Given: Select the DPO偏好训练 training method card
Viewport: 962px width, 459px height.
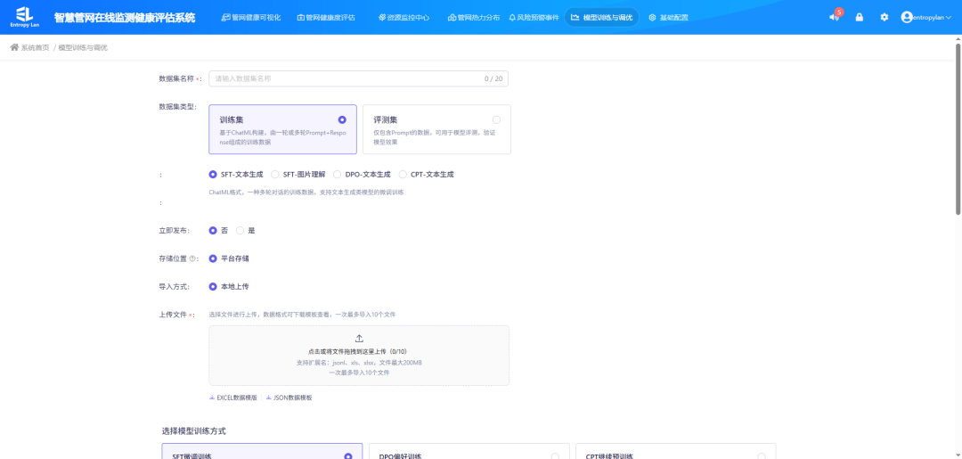Looking at the screenshot, I should coord(469,451).
